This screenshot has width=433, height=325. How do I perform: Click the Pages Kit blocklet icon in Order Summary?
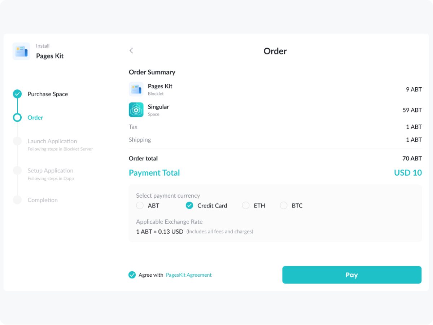[x=136, y=89]
